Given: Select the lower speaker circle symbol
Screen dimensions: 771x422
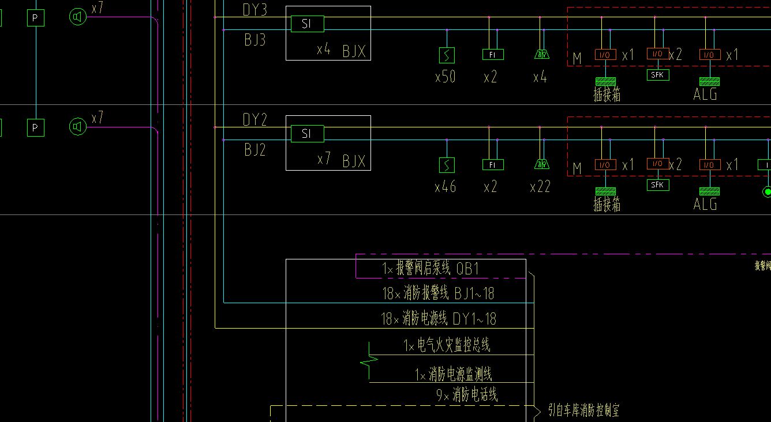Looking at the screenshot, I should pos(78,126).
